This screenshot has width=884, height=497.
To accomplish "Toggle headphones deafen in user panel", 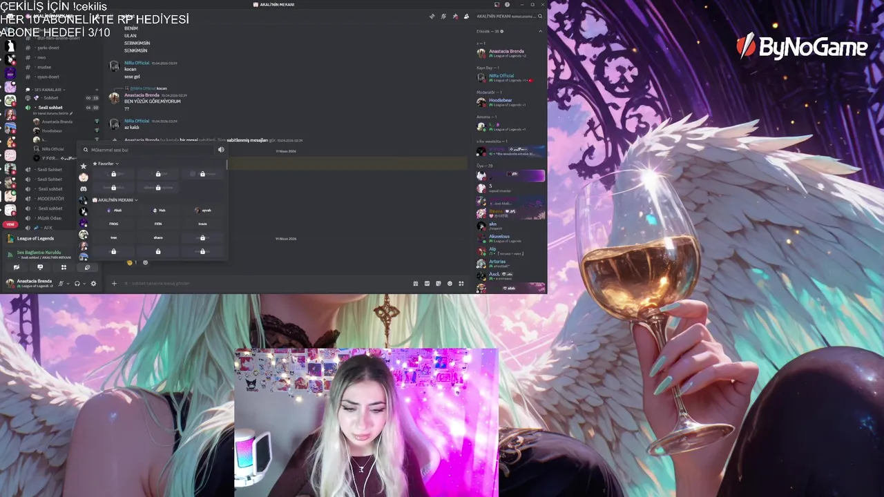I will (77, 283).
